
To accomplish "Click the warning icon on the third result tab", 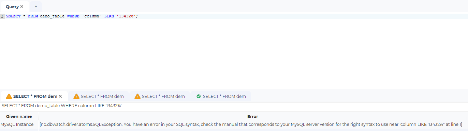I will 137,96.
